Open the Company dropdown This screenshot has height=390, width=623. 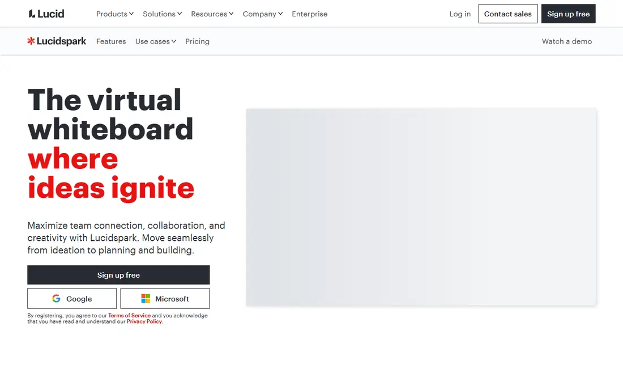(x=263, y=14)
